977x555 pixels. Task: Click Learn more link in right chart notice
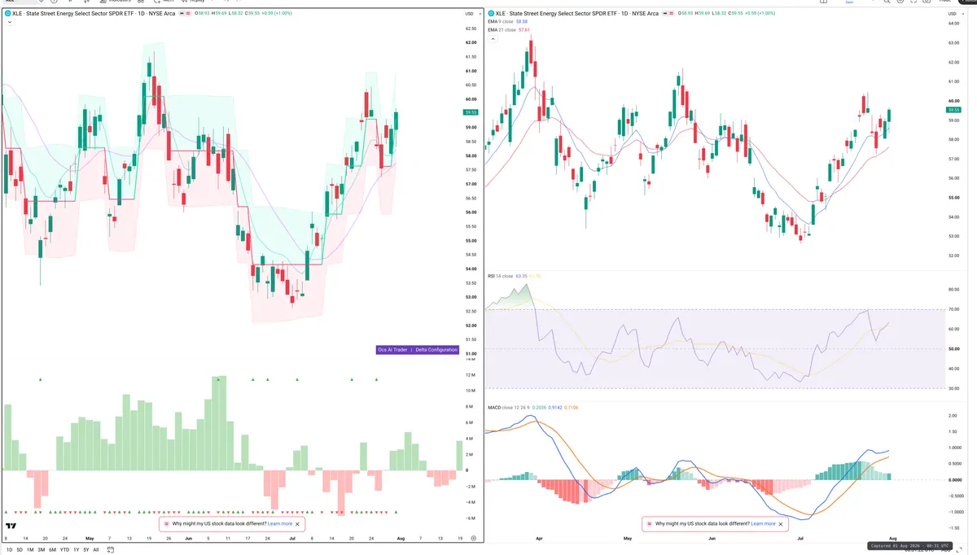click(763, 524)
